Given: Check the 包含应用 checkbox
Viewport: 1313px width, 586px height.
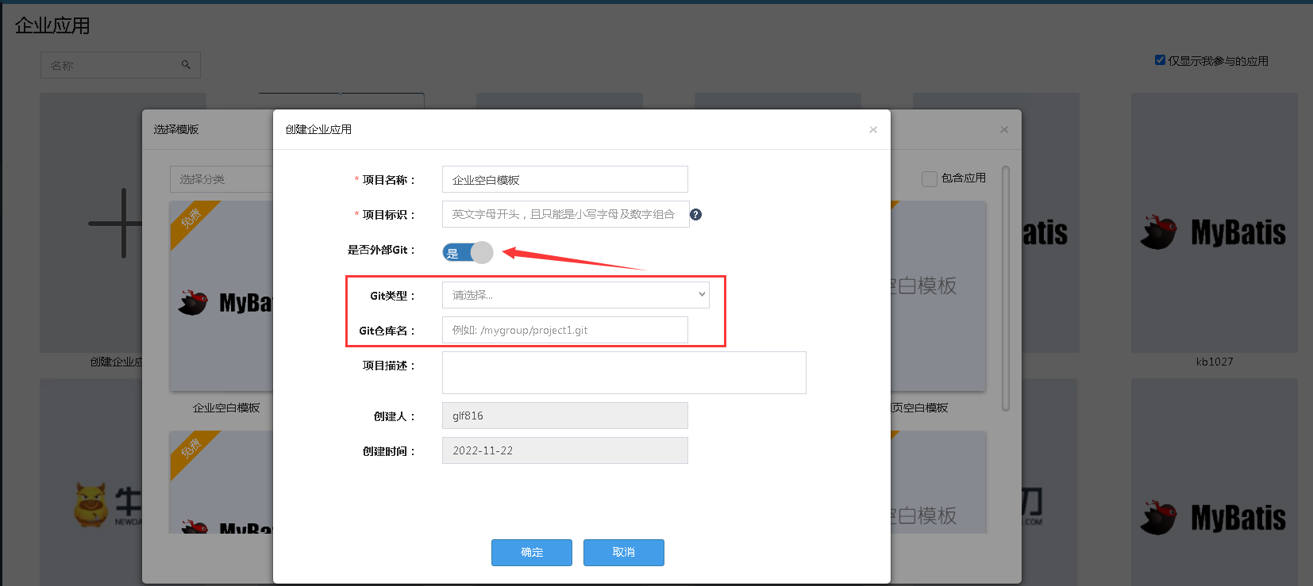Looking at the screenshot, I should [x=929, y=179].
